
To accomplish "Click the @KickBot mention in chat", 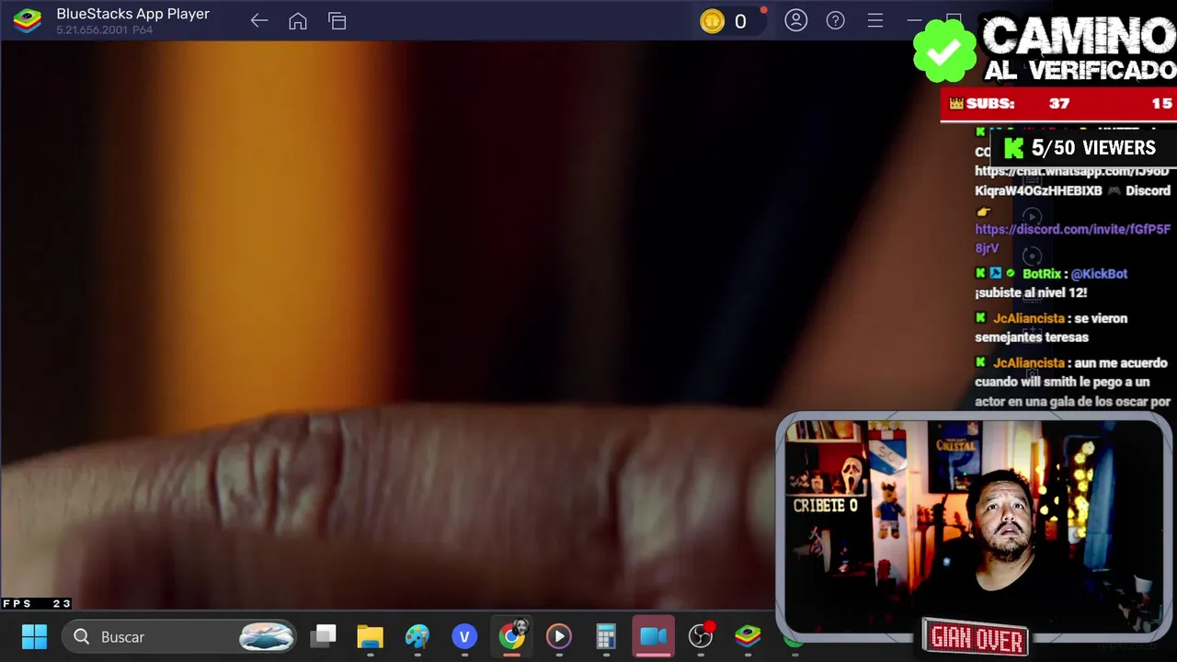I will coord(1099,273).
